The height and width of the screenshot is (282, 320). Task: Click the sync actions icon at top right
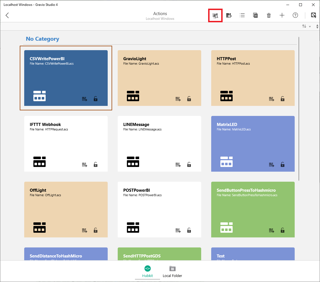pos(313,15)
